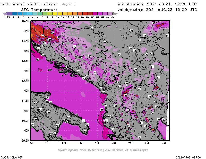Click the legend swatch between -8 and -6
206x159 pixels.
tap(15, 14)
